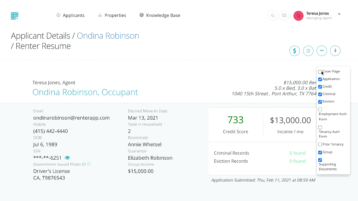Viewport: 358px width, 201px height.
Task: Click the download arrow icon button
Action: pyautogui.click(x=335, y=51)
